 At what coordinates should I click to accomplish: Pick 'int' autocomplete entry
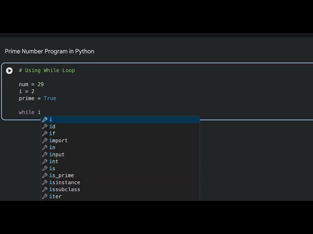pos(120,161)
